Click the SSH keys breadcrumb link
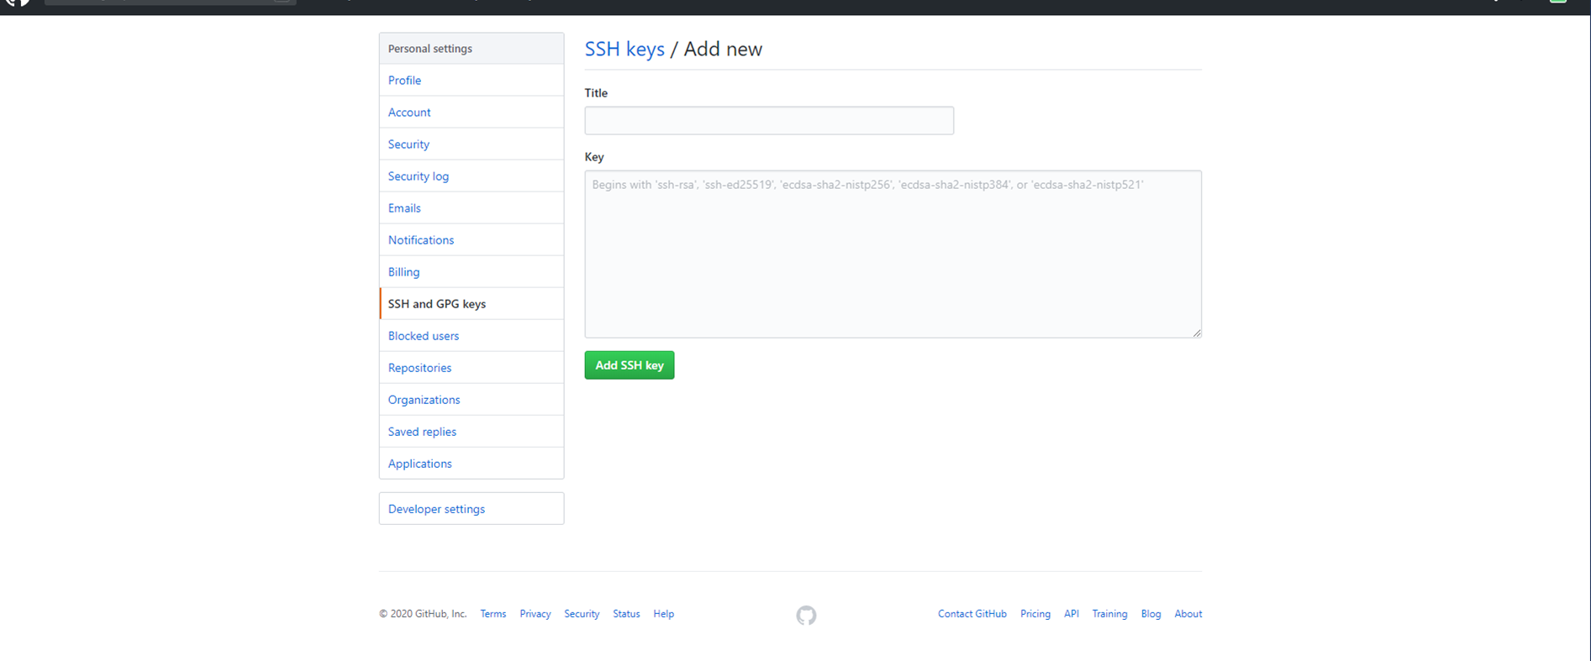The image size is (1591, 661). (624, 49)
